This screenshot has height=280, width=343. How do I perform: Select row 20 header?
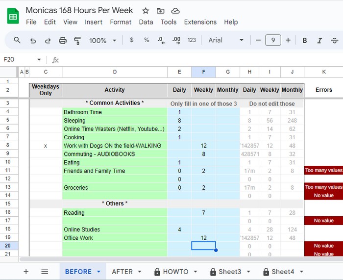coord(8,246)
